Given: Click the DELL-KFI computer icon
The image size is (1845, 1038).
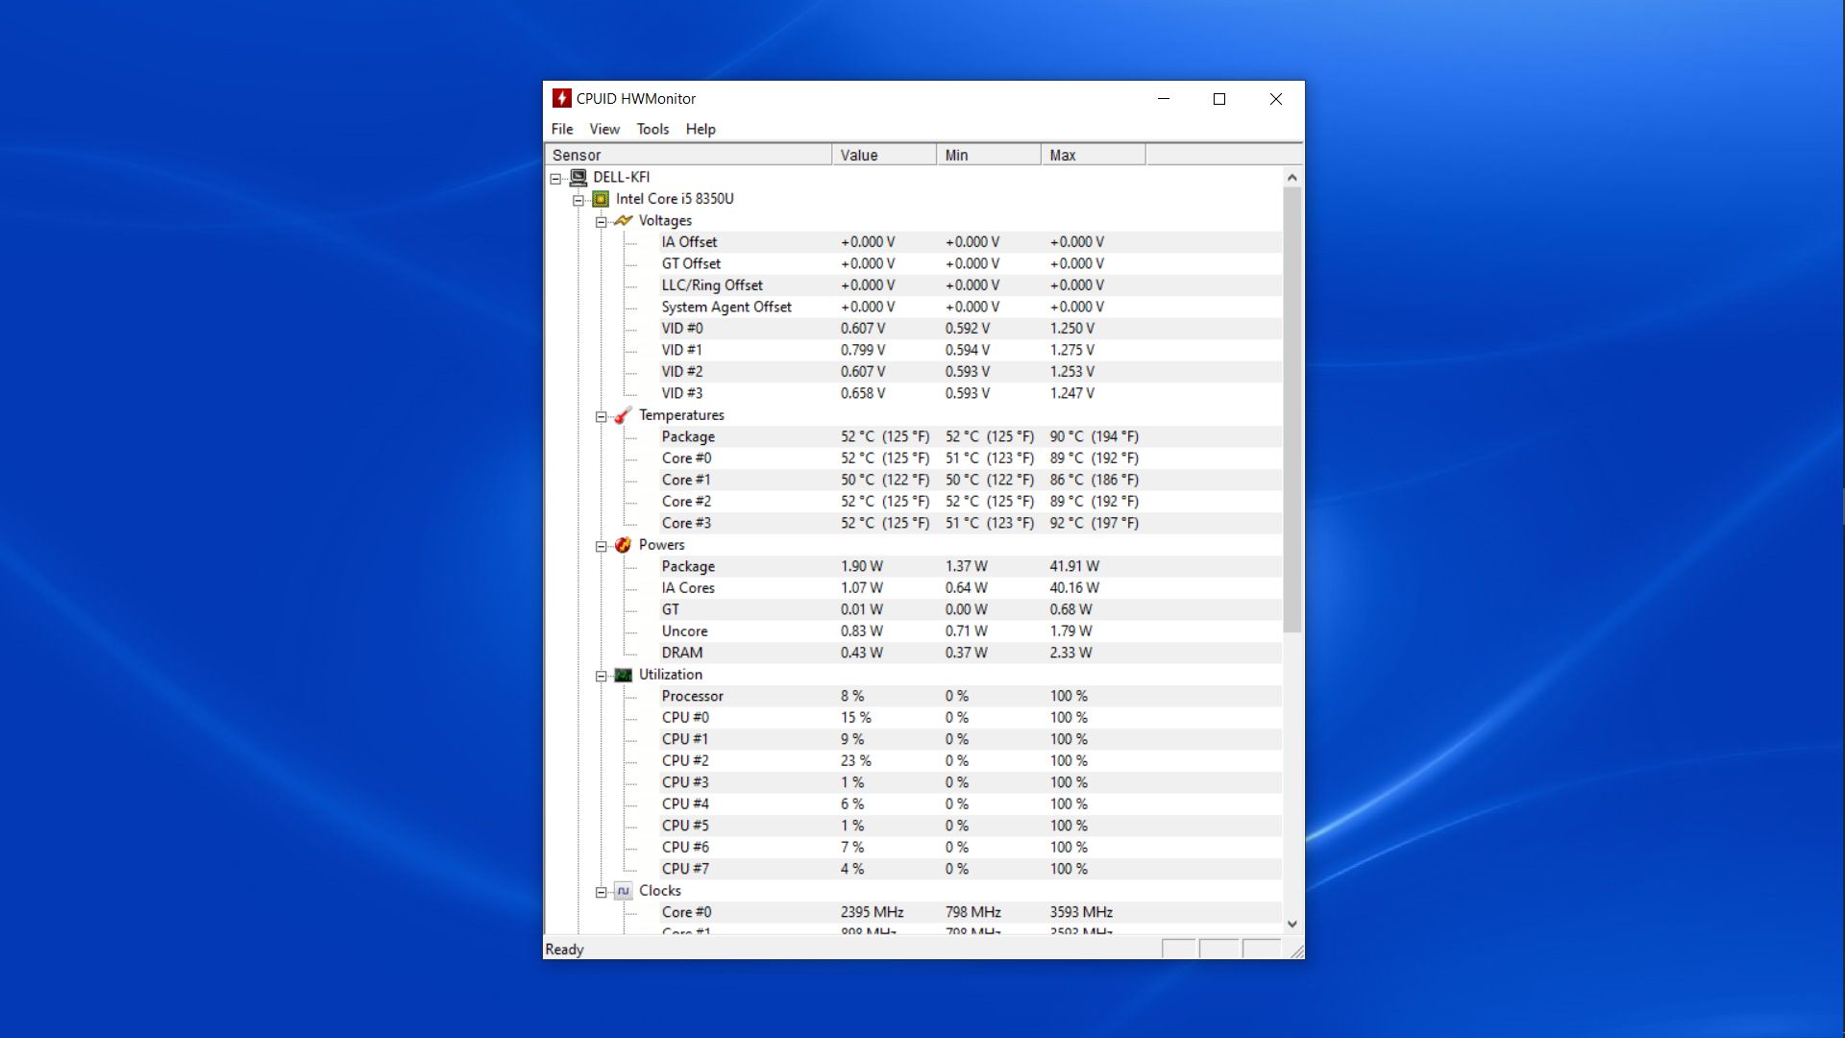Looking at the screenshot, I should 578,177.
